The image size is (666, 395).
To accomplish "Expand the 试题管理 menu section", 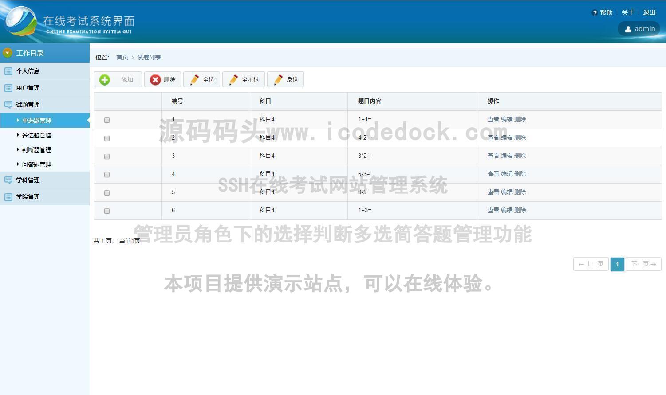I will [45, 105].
